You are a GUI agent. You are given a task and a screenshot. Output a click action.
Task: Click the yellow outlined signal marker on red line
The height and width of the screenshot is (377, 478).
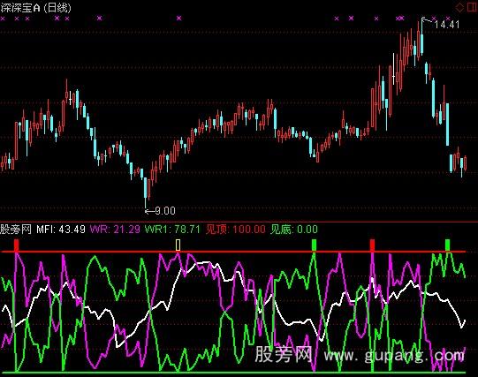point(178,245)
